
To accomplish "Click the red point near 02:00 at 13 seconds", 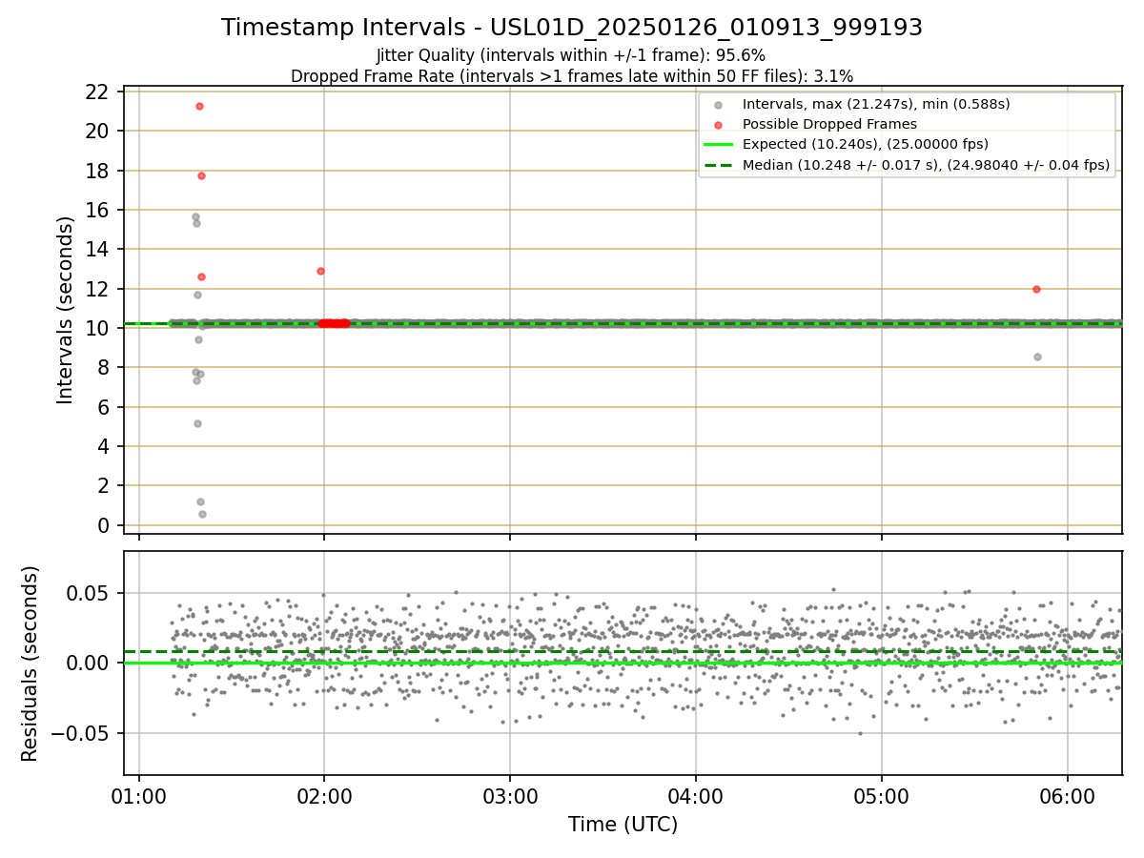I will pos(320,271).
